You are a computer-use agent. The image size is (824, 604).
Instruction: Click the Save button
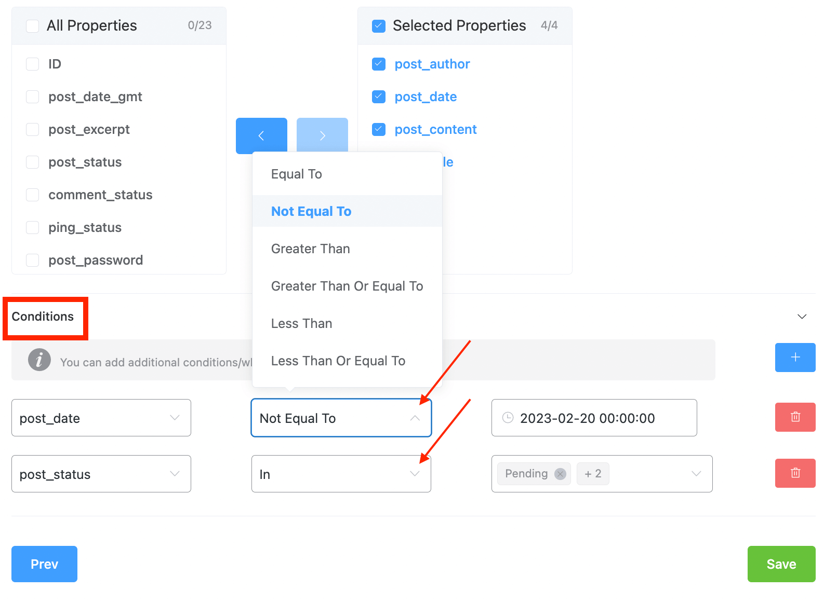(781, 564)
